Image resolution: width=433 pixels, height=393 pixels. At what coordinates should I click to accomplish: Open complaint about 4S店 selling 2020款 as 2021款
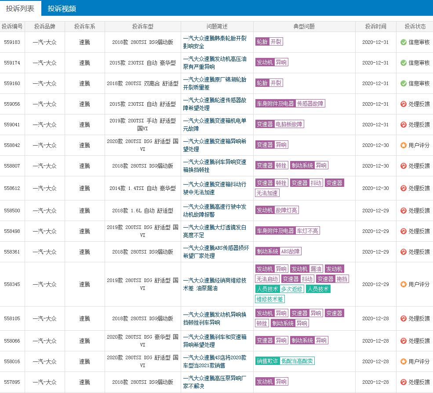[x=215, y=361]
